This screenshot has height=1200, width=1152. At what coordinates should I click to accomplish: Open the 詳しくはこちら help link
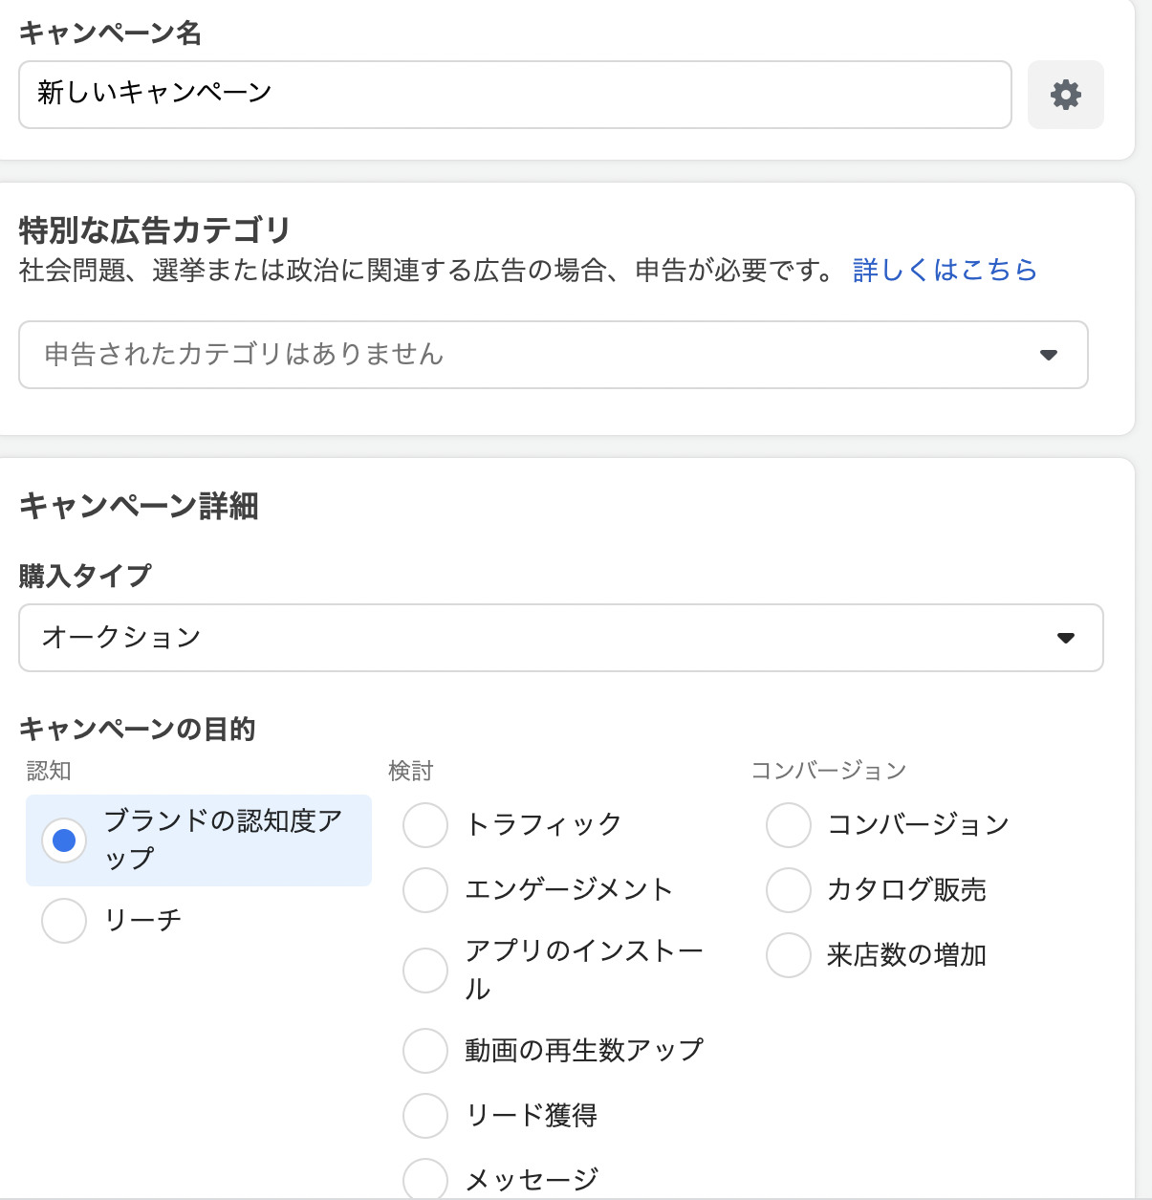(943, 271)
